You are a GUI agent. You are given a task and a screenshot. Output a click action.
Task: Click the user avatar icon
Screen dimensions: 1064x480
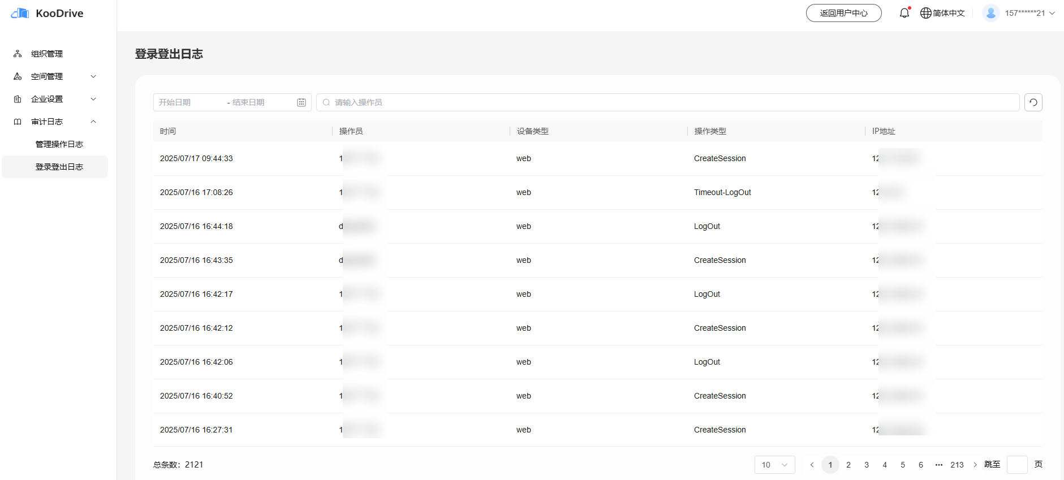991,13
